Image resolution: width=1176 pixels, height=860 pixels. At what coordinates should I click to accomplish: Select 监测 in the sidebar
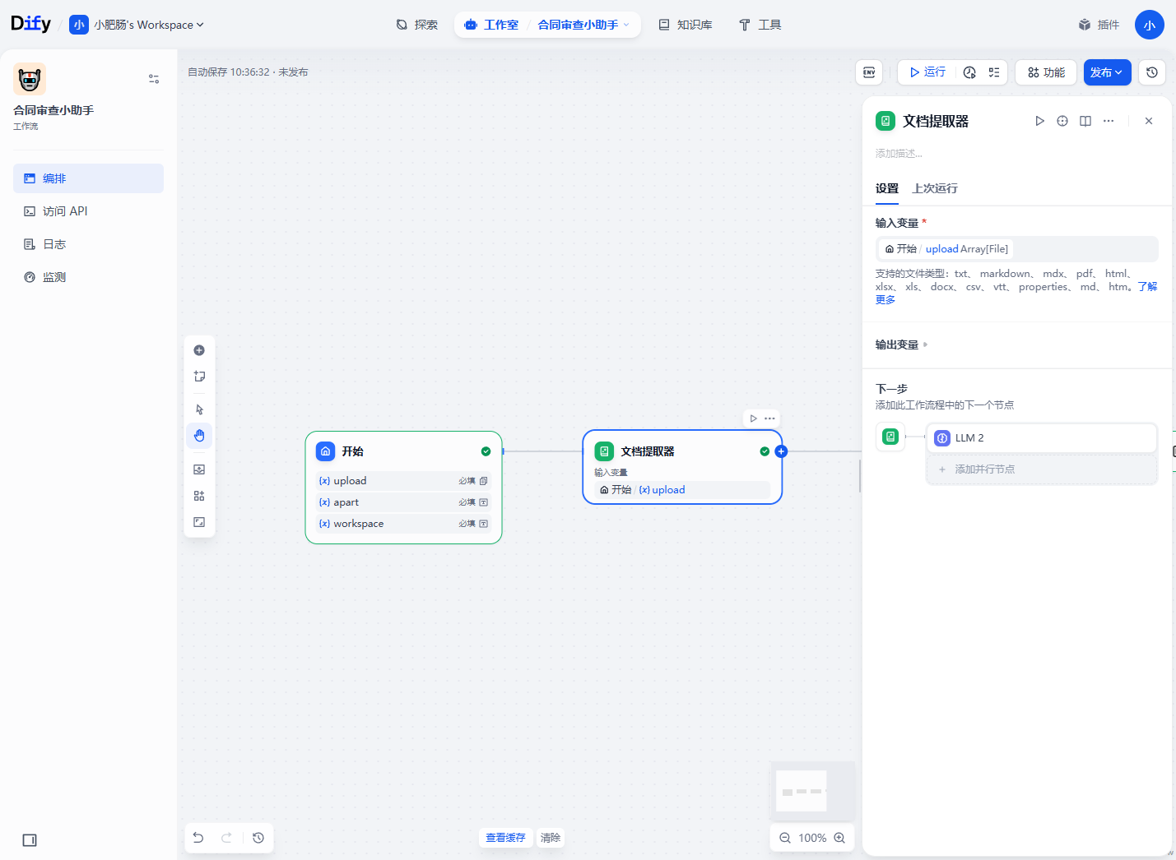coord(88,277)
